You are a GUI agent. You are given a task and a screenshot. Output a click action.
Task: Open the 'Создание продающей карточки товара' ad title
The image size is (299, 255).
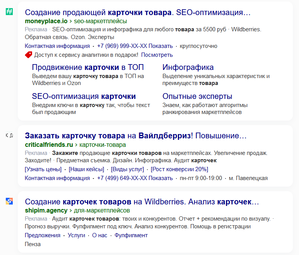coord(137,12)
